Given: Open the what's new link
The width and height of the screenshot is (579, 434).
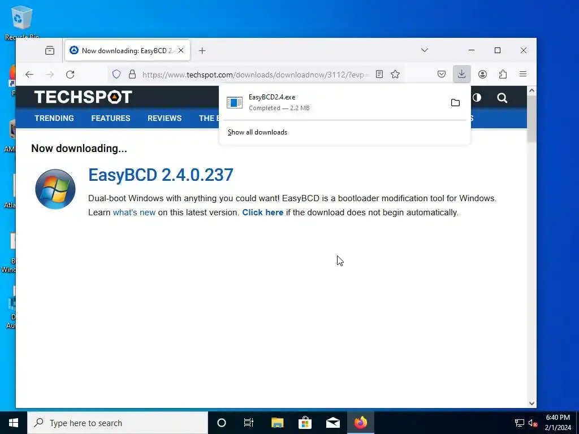Looking at the screenshot, I should point(134,212).
